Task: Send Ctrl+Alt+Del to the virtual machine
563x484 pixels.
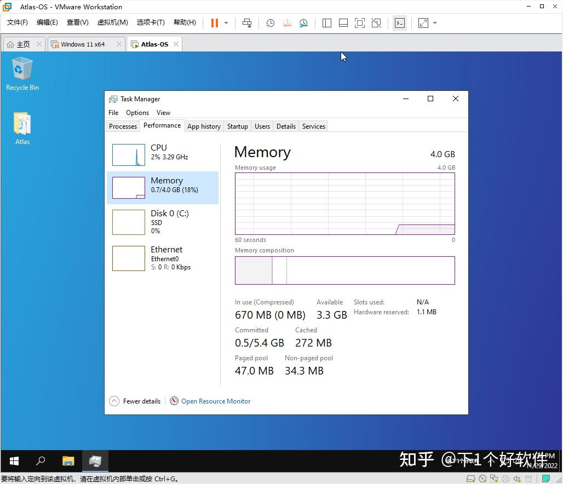Action: (x=247, y=23)
